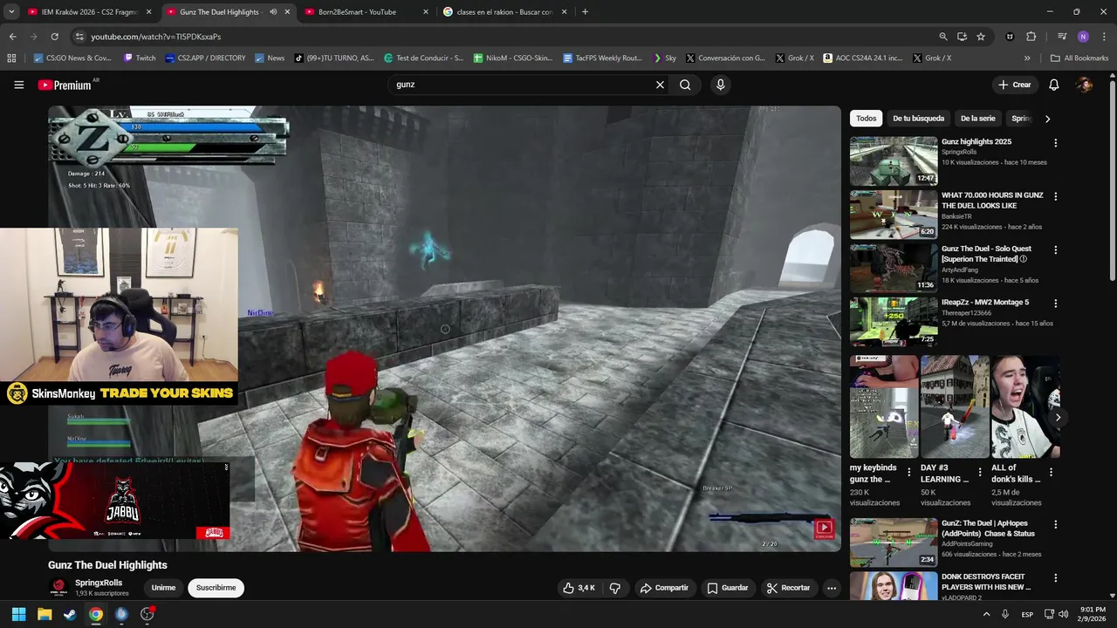Open options for GunZ ApHopes video

(1055, 525)
